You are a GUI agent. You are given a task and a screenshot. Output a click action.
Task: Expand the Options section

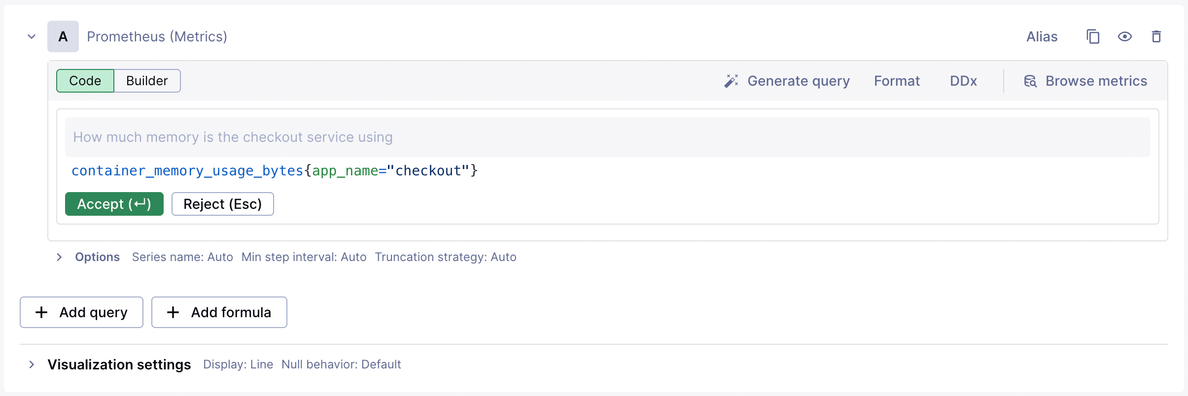(x=59, y=257)
